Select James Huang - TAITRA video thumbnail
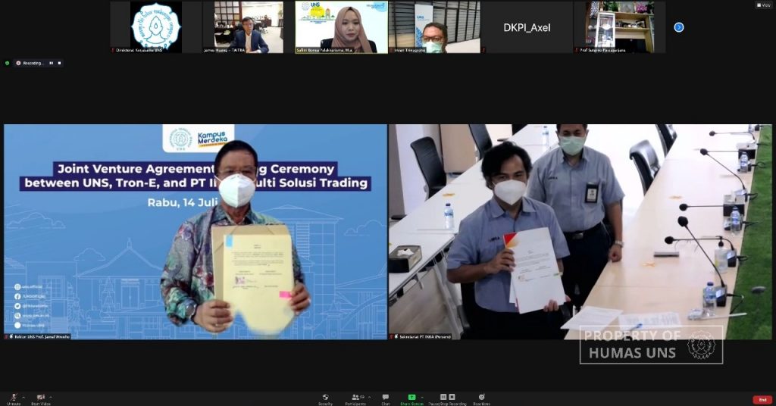776x406 pixels. [x=249, y=27]
